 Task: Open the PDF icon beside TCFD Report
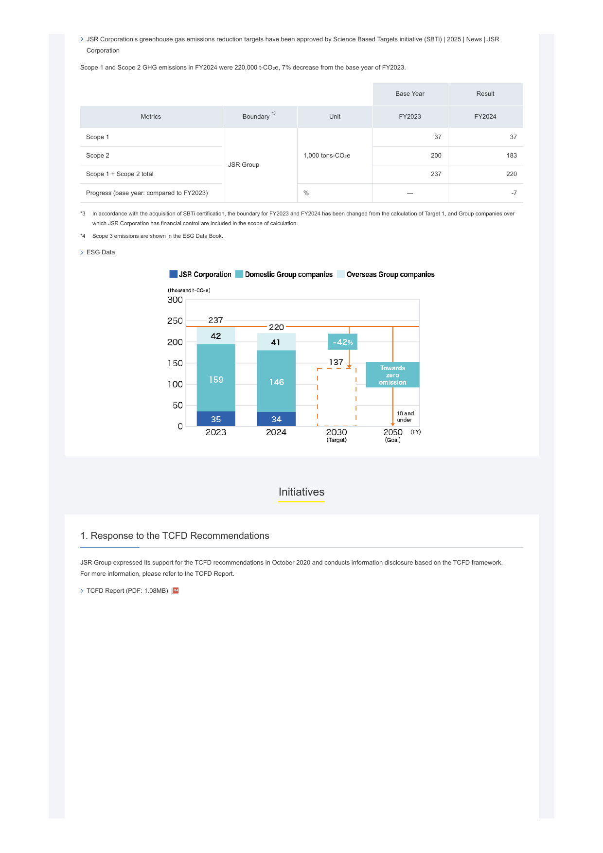coord(176,590)
